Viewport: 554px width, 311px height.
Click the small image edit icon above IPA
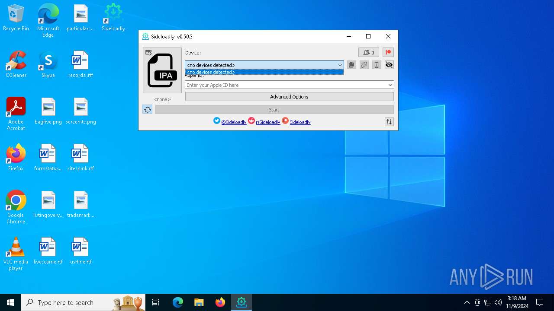(x=148, y=53)
